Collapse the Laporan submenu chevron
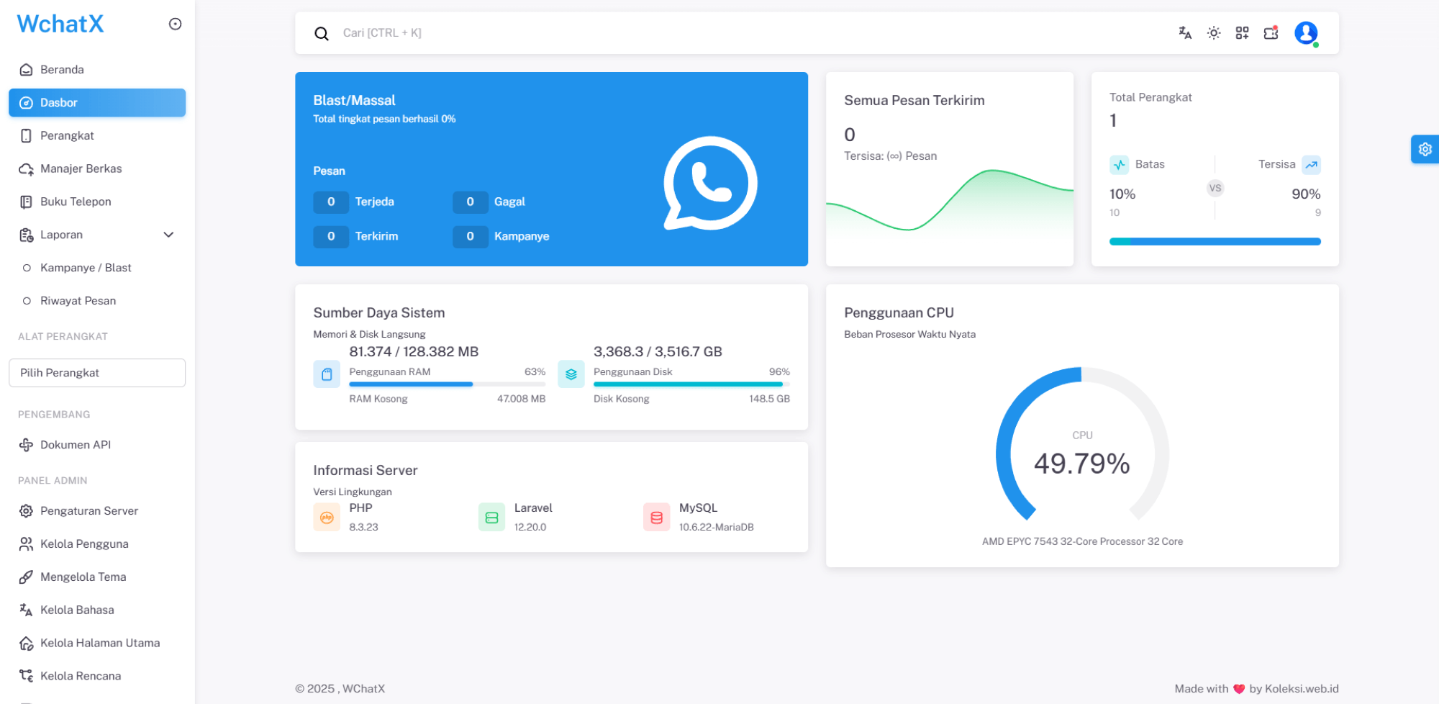 click(168, 234)
